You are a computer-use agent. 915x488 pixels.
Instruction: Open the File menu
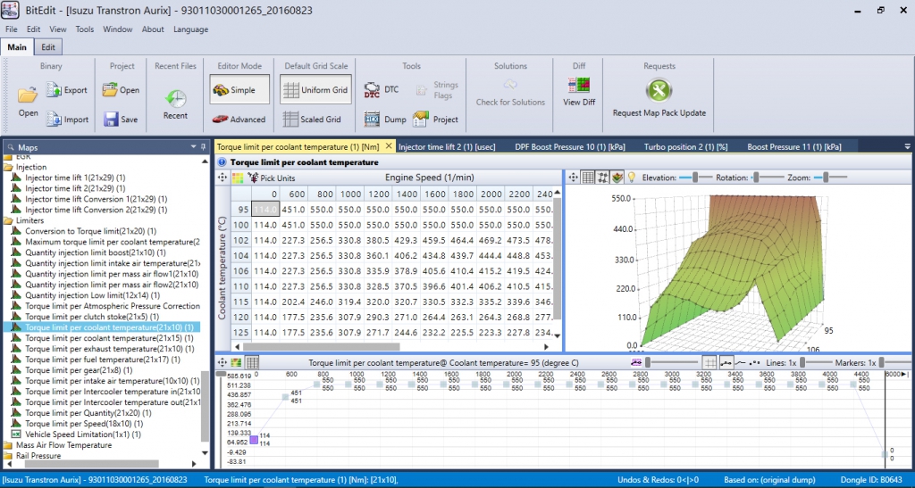[11, 29]
